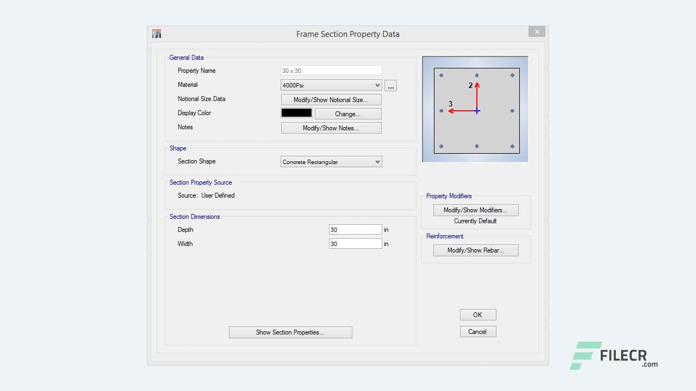Open Modify/Show Notes
The width and height of the screenshot is (696, 391).
(x=331, y=128)
